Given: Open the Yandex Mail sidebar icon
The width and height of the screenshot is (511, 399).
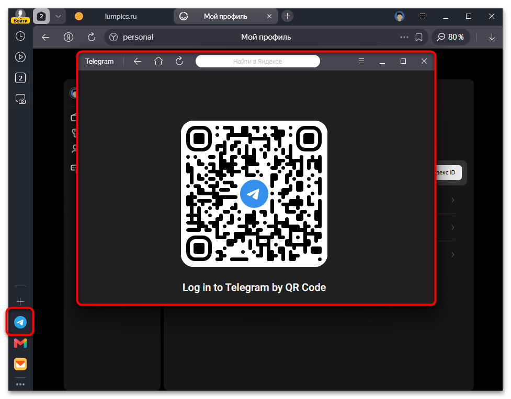Looking at the screenshot, I should (x=20, y=364).
